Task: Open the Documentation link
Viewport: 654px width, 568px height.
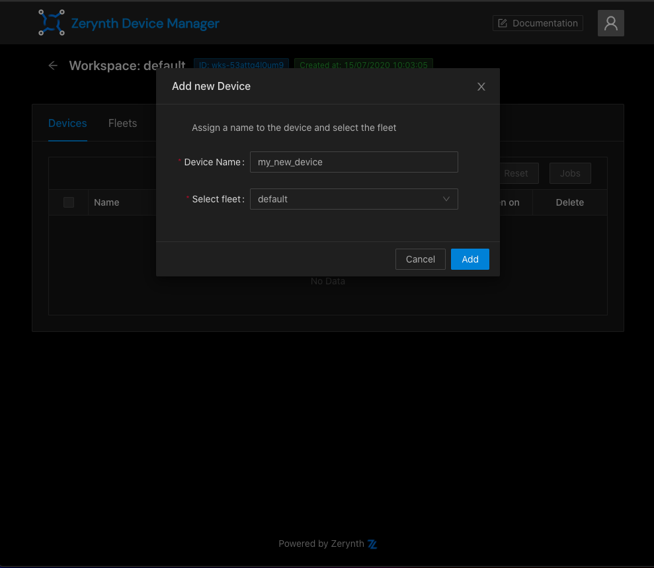Action: tap(538, 23)
